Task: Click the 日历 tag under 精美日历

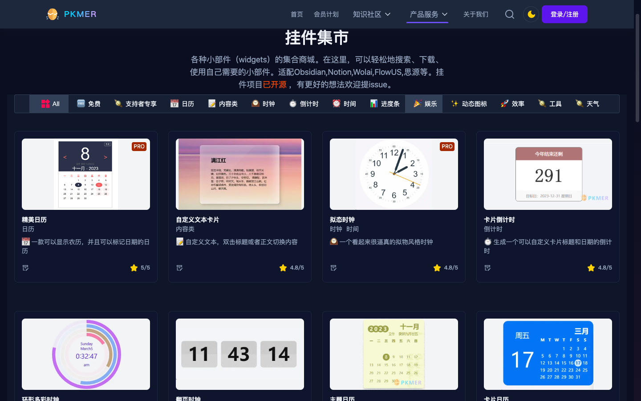Action: [28, 229]
